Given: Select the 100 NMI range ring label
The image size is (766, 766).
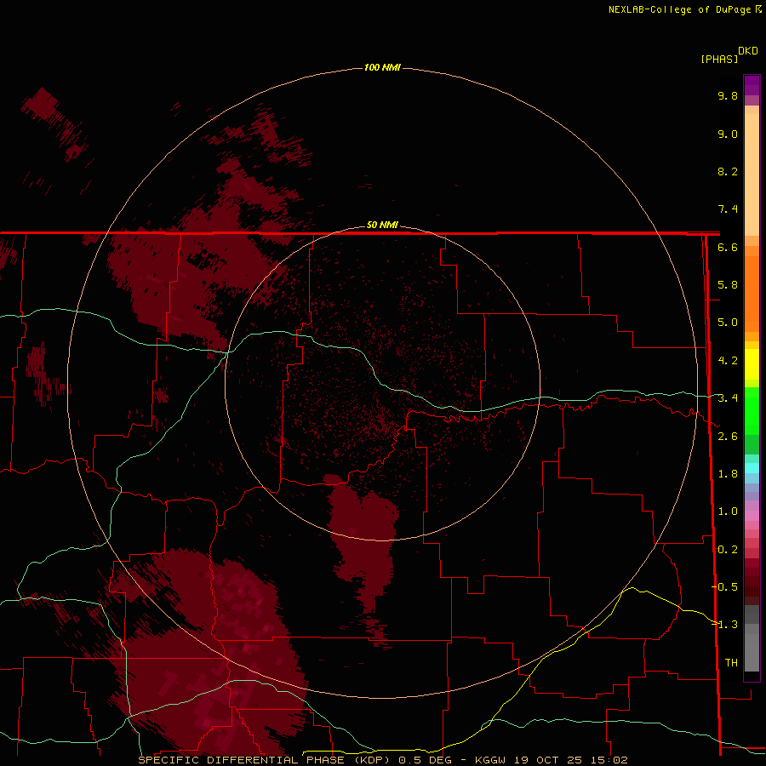Looking at the screenshot, I should [x=382, y=67].
